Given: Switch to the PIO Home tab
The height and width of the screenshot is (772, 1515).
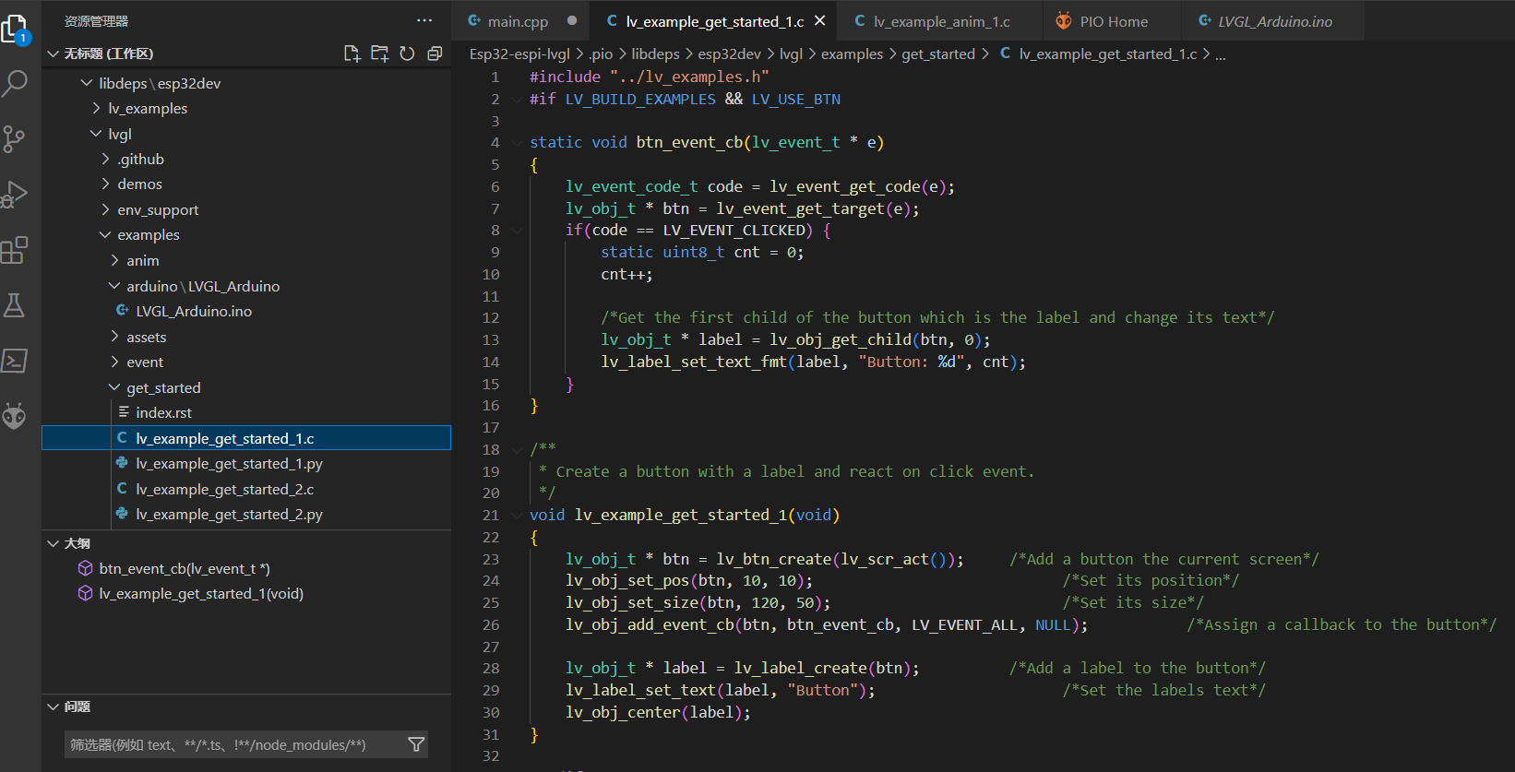Looking at the screenshot, I should click(1113, 21).
